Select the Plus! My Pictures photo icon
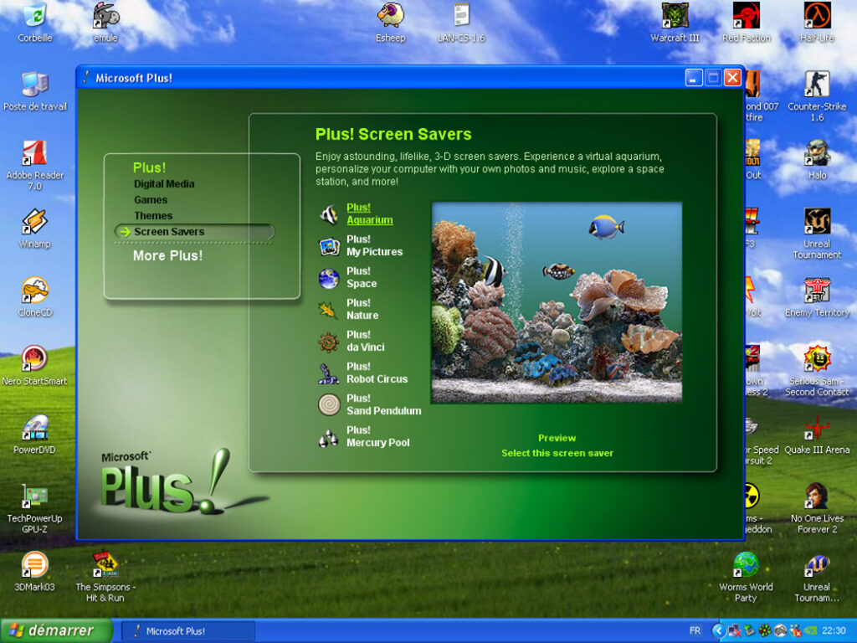 coord(329,247)
